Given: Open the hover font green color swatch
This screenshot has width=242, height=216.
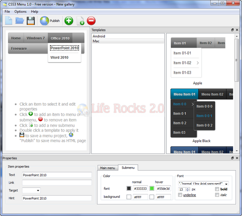Looking at the screenshot, I should 152,188.
